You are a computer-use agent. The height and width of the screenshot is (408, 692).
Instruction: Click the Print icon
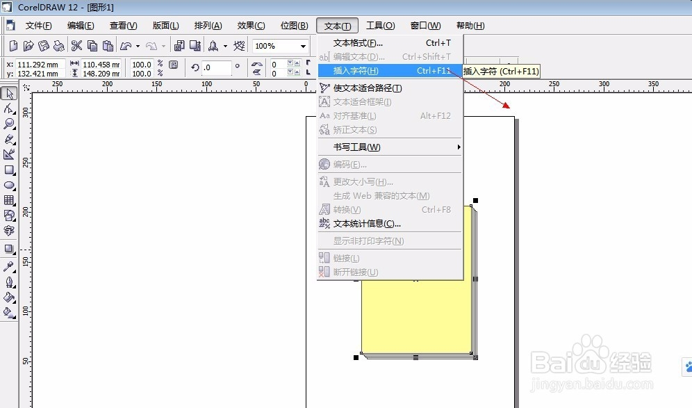click(x=58, y=45)
